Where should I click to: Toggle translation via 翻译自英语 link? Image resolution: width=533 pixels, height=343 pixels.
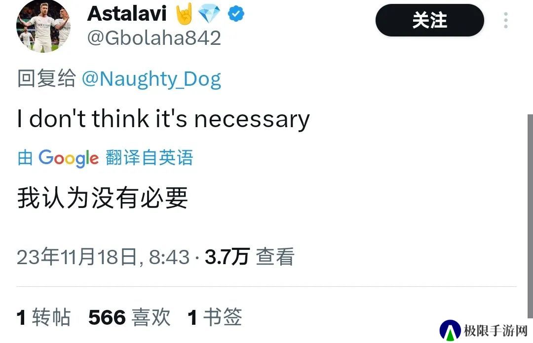tap(149, 157)
